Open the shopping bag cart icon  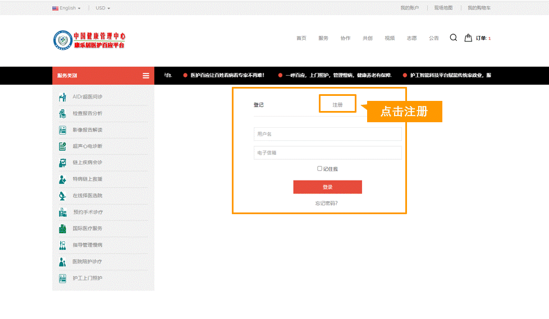pos(468,38)
